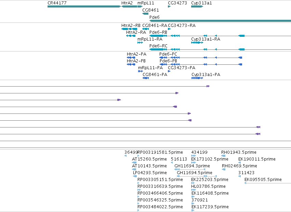291x212 pixels.
Task: Select the CG34273-RA transcript label
Action: tap(182, 26)
